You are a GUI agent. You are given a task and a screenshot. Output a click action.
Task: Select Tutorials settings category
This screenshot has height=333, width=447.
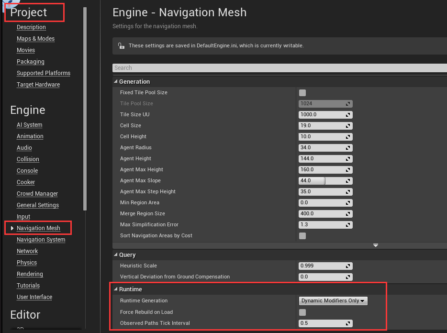pyautogui.click(x=28, y=285)
